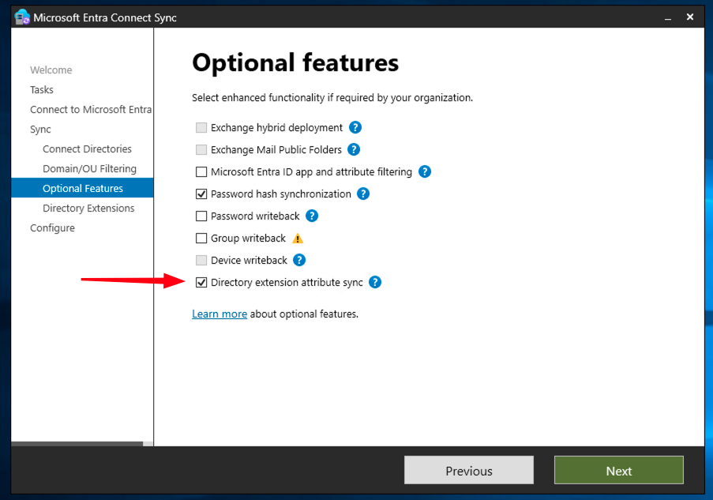Open help for Directory extension attribute sync
This screenshot has height=500, width=713.
coord(375,282)
